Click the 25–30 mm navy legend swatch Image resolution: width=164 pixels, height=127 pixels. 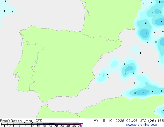pos(52,124)
